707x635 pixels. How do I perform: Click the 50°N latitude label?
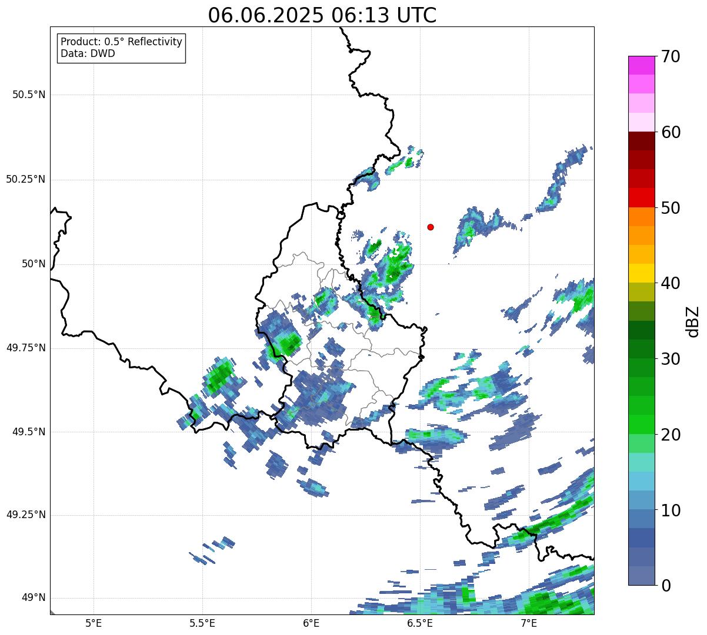[x=34, y=264]
